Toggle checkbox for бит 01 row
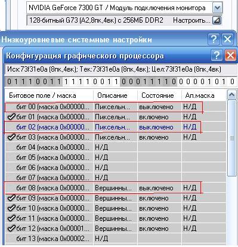The height and width of the screenshot is (247, 238). point(11,117)
